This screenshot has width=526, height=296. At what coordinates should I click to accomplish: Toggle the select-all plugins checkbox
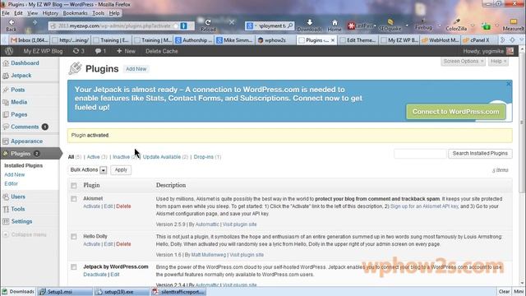coord(74,186)
